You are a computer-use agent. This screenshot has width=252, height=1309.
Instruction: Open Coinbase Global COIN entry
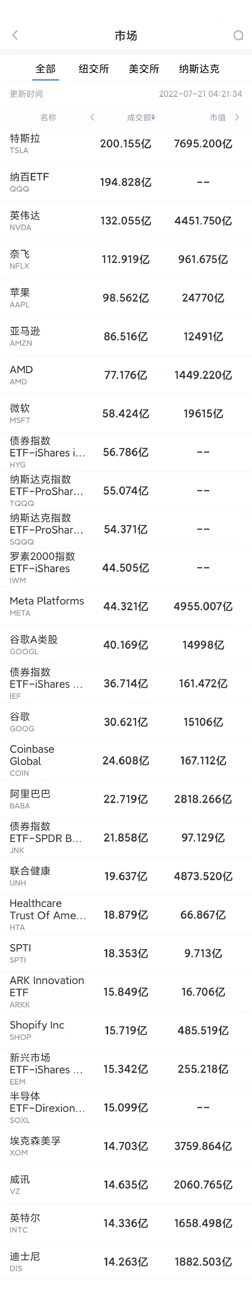126,761
